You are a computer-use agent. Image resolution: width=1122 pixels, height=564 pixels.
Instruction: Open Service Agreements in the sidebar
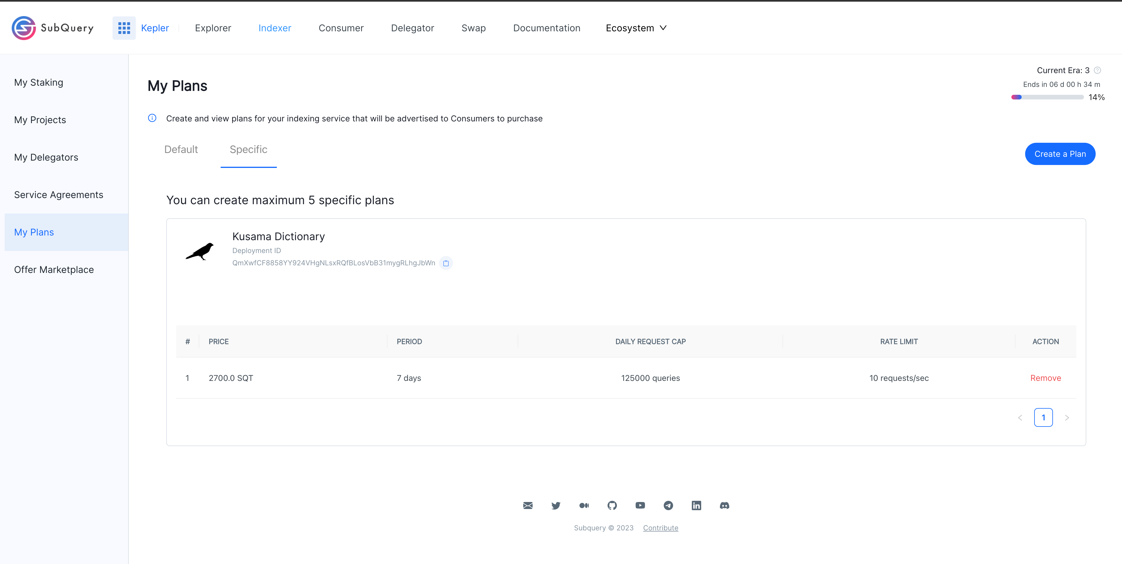pos(66,195)
